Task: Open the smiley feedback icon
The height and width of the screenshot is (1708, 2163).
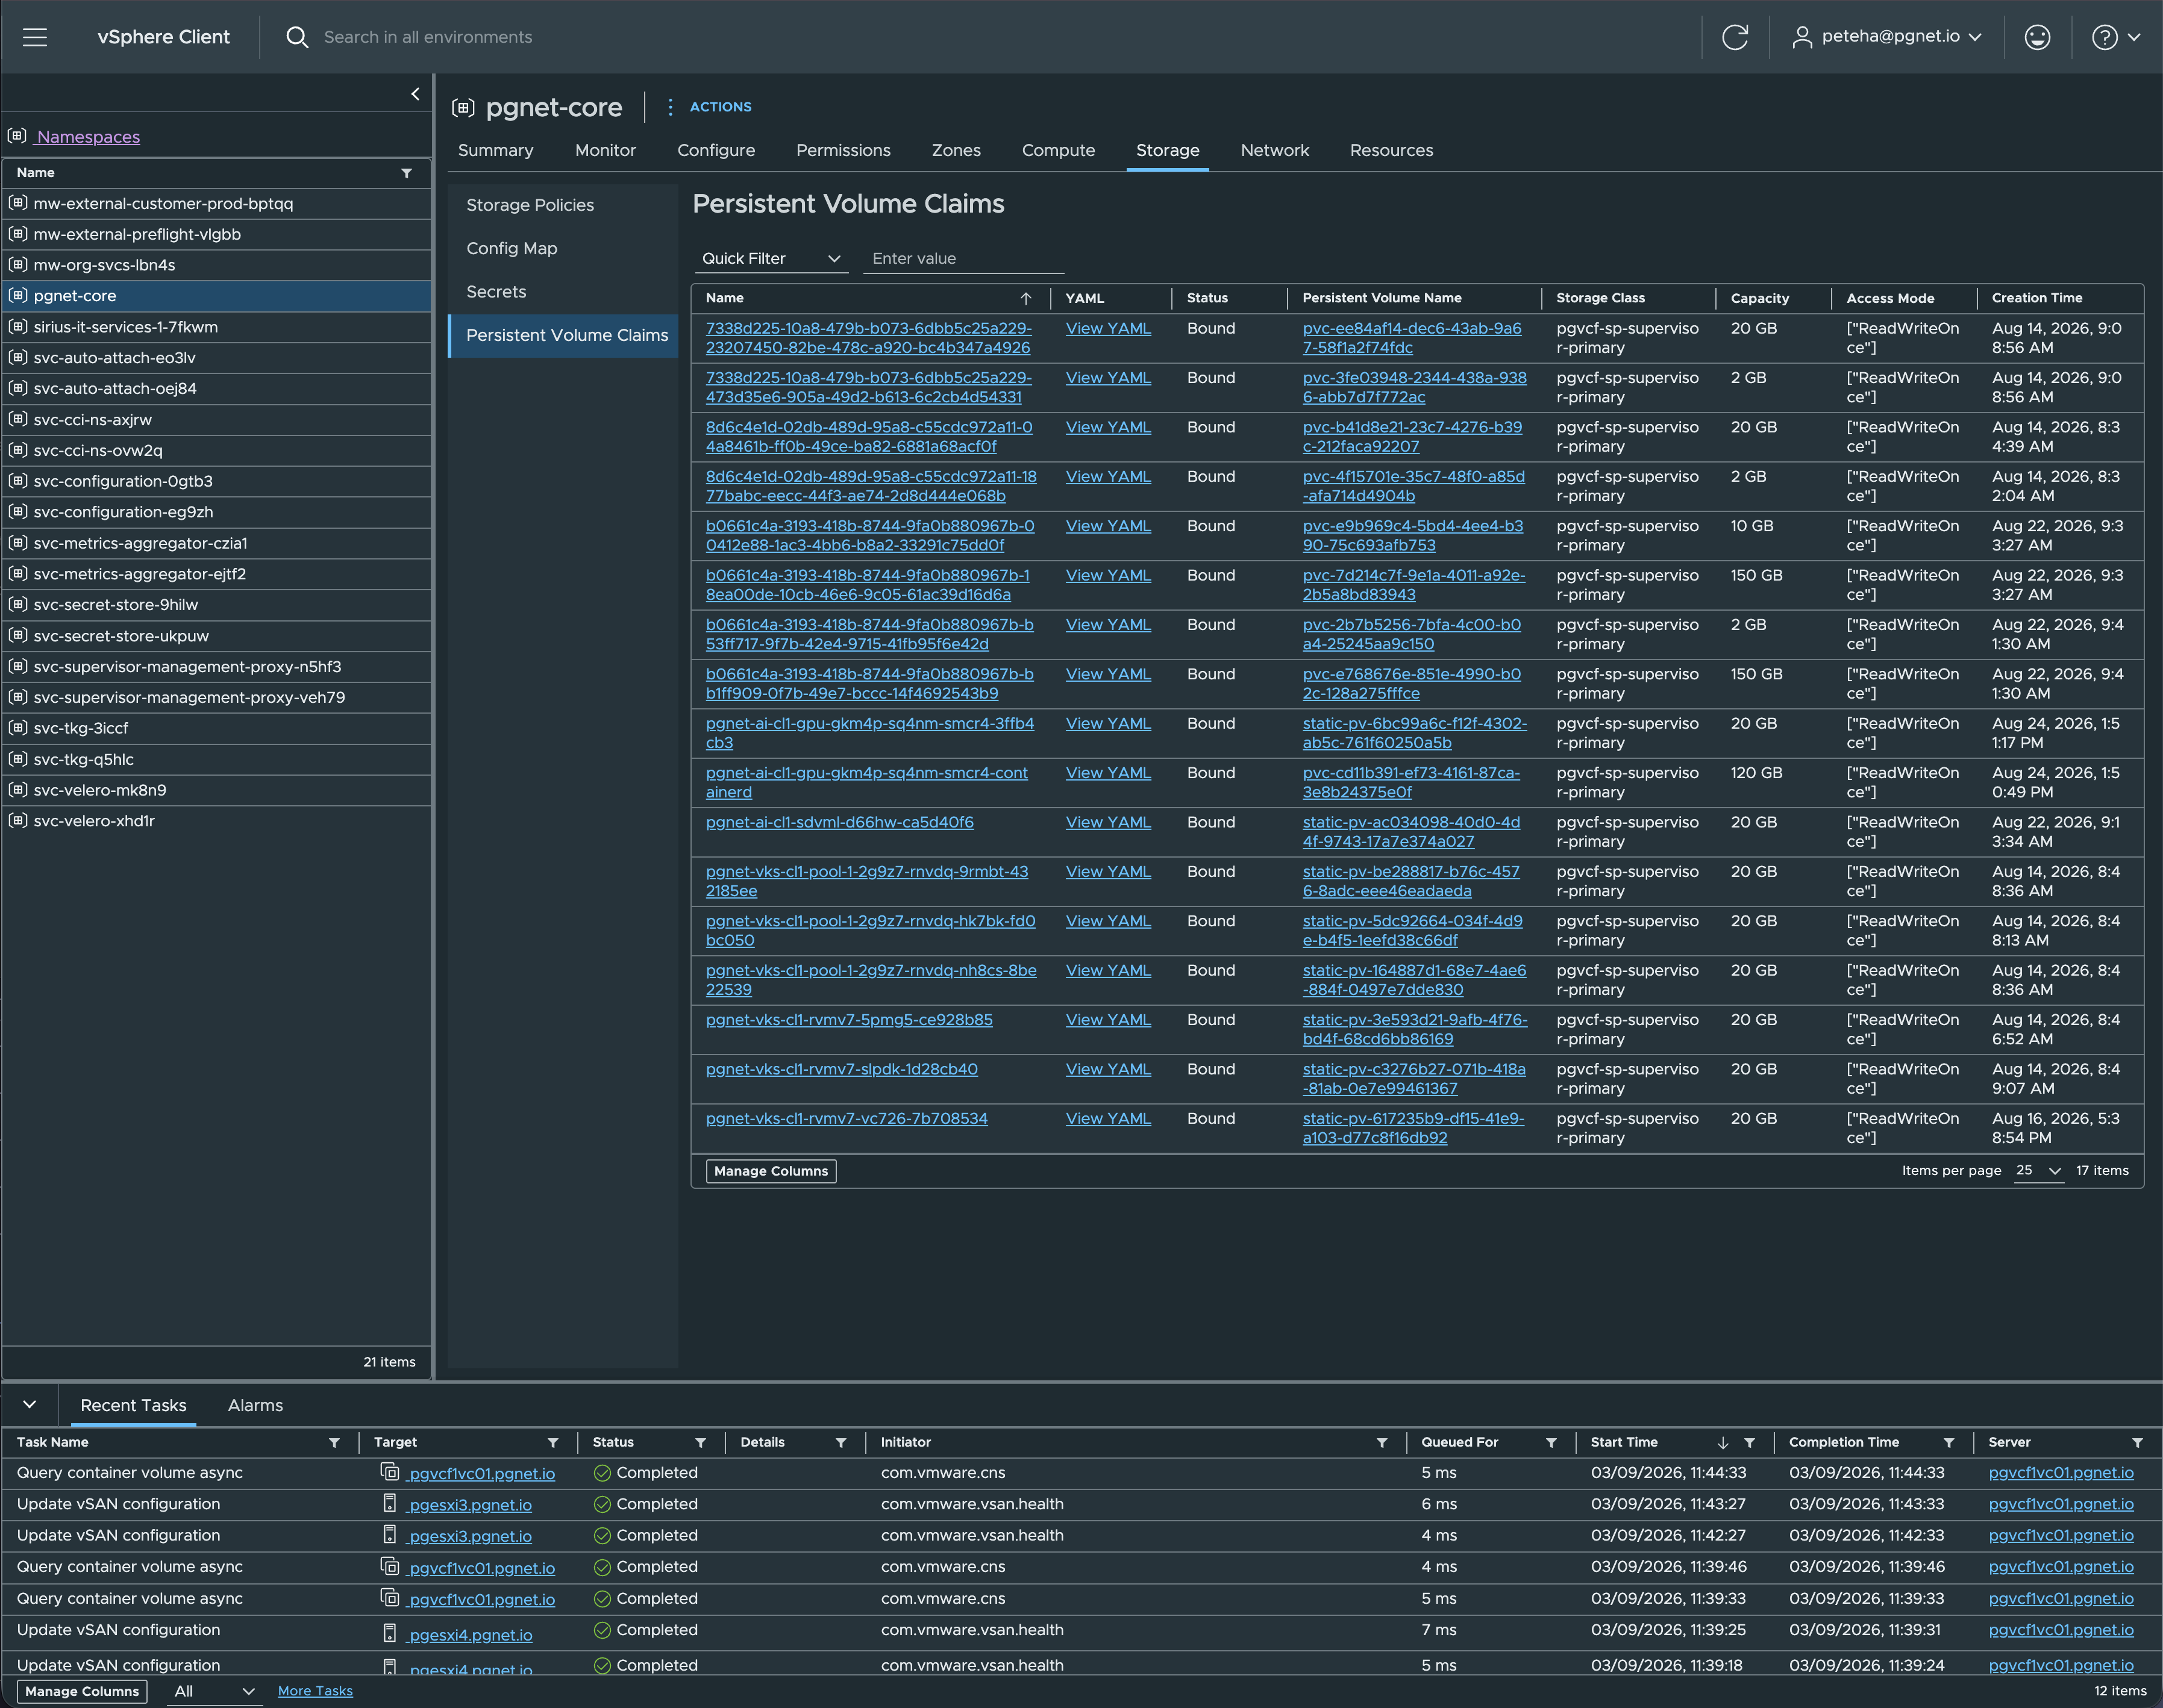Action: pyautogui.click(x=2037, y=37)
